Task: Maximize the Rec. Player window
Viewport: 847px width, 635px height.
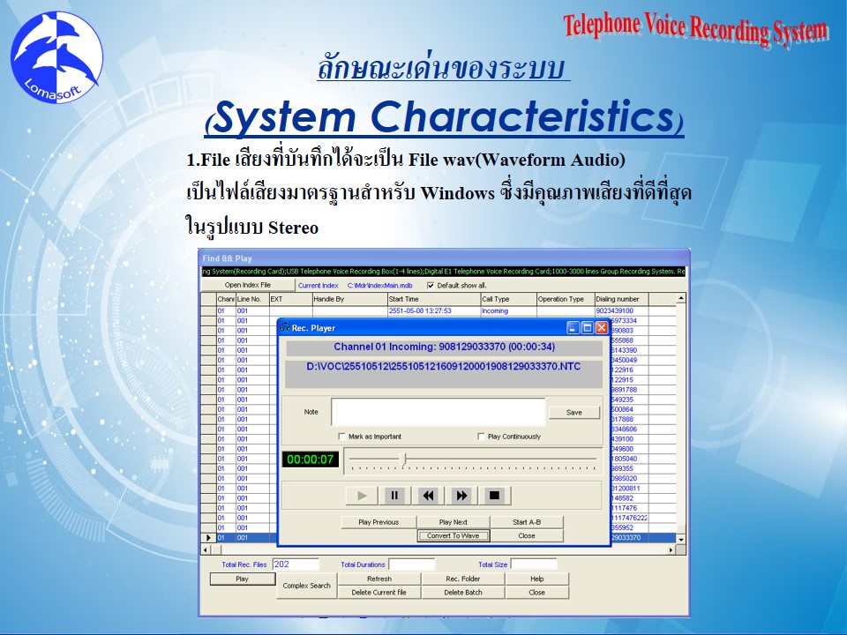Action: click(x=587, y=327)
